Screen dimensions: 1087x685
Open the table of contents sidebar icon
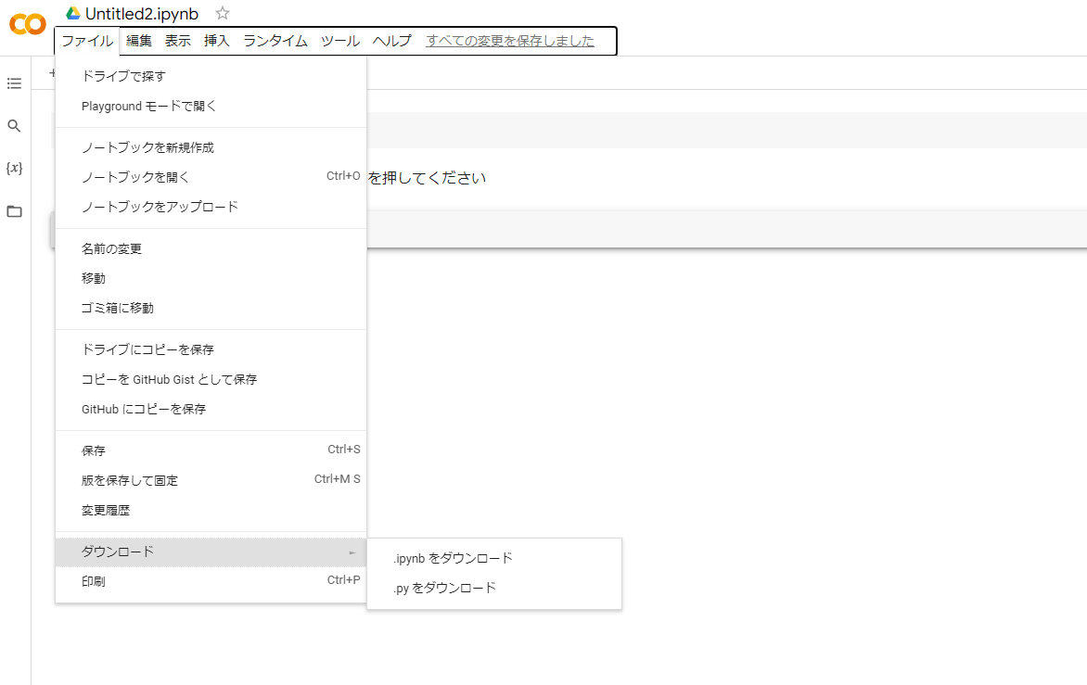pos(14,83)
